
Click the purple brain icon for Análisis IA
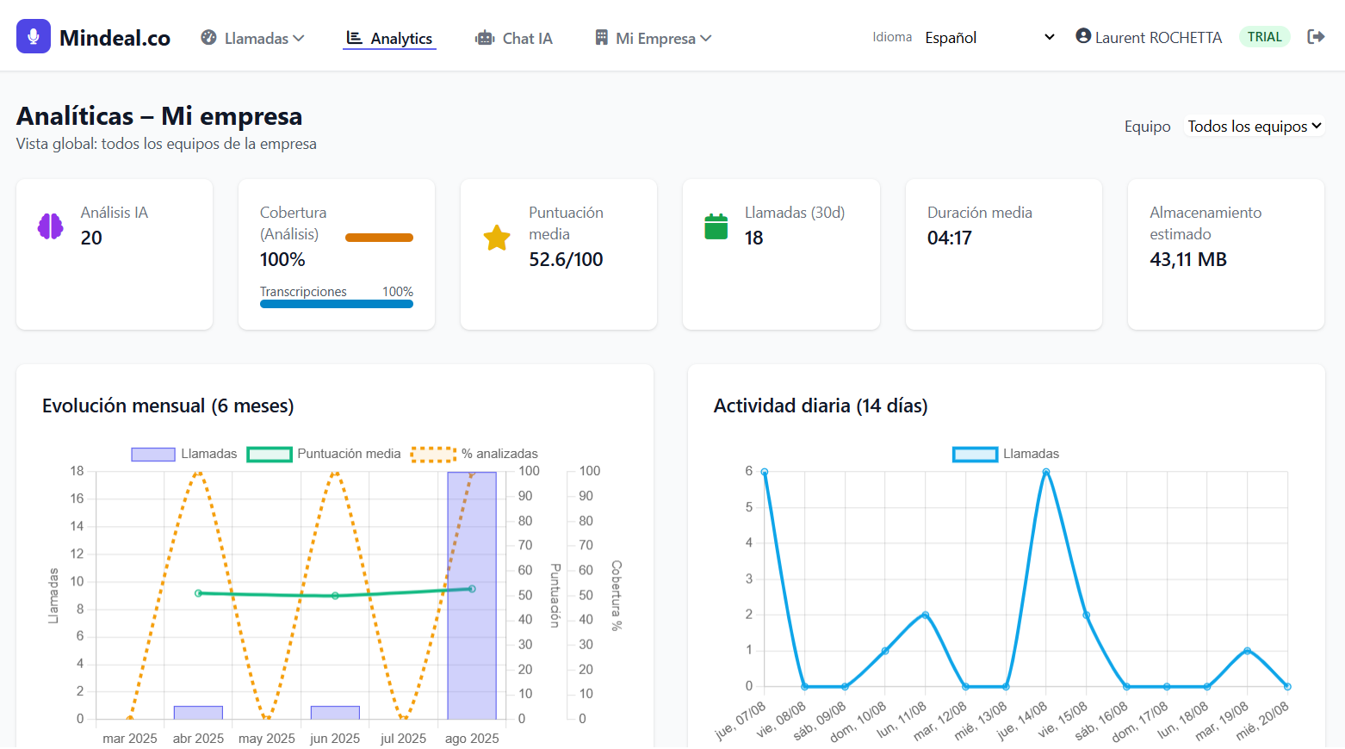(50, 226)
